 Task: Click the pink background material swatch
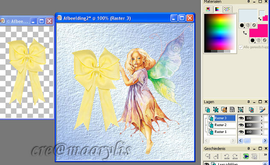click(258, 31)
